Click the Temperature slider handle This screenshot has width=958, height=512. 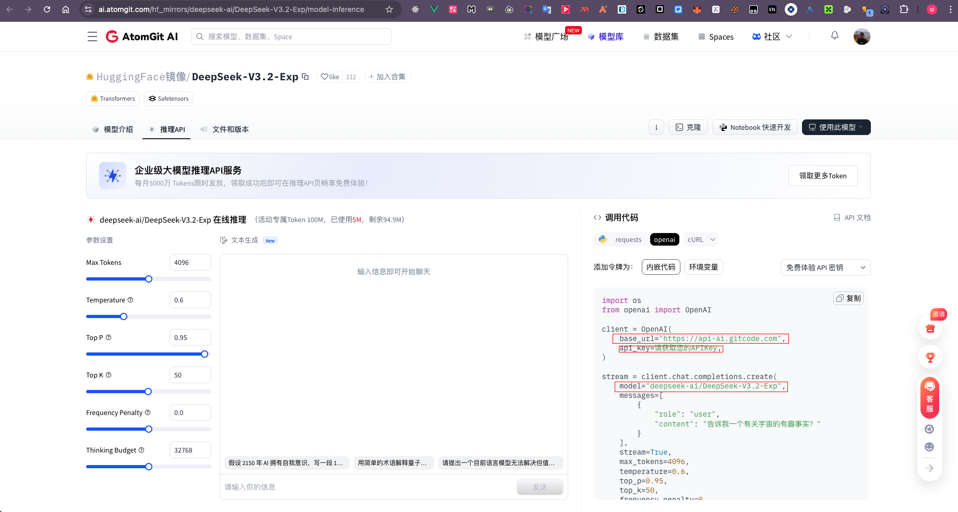click(x=124, y=316)
